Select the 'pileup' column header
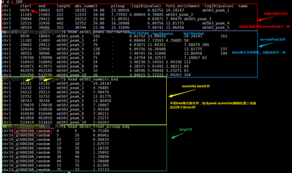Screen dimensions: 292x173 pyautogui.click(x=118, y=6)
